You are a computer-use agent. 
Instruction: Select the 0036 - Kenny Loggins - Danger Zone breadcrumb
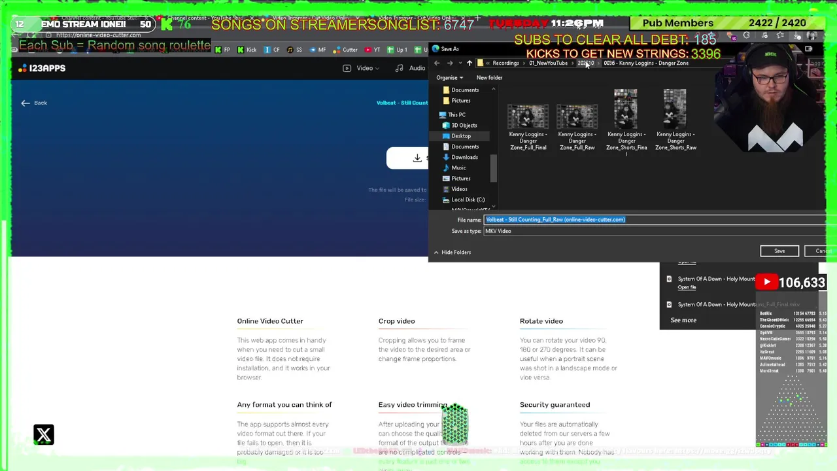point(646,63)
